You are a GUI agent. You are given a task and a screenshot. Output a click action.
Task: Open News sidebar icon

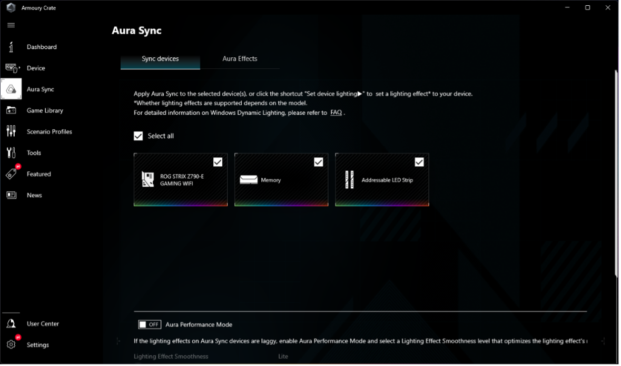(11, 195)
